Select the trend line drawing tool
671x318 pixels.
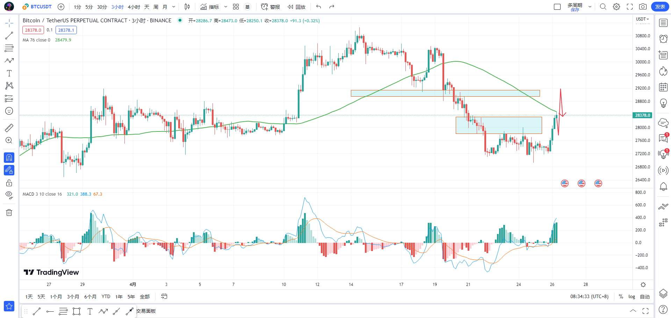9,36
